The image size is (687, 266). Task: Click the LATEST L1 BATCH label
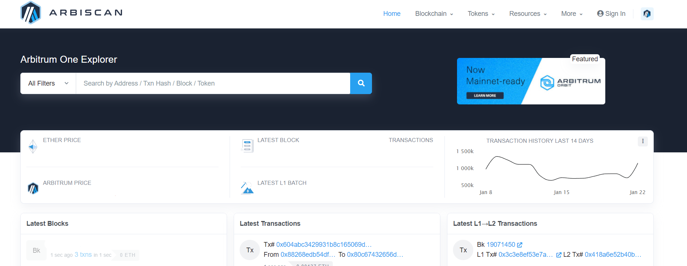click(x=282, y=183)
